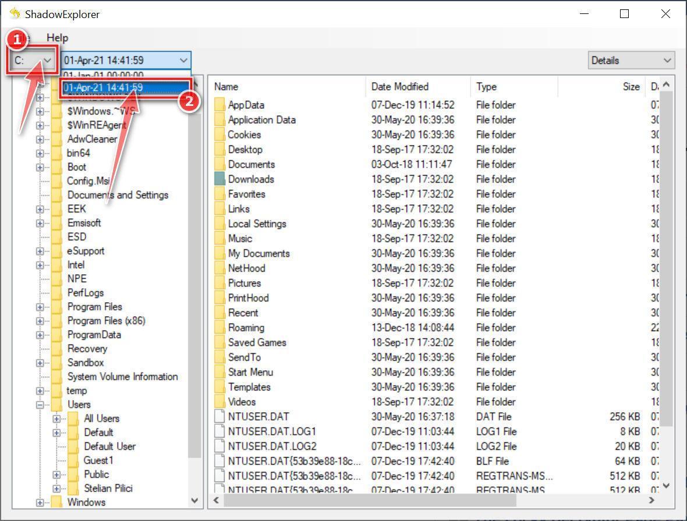Select the Guest1 folder icon in tree
Image resolution: width=687 pixels, height=521 pixels.
coord(73,460)
